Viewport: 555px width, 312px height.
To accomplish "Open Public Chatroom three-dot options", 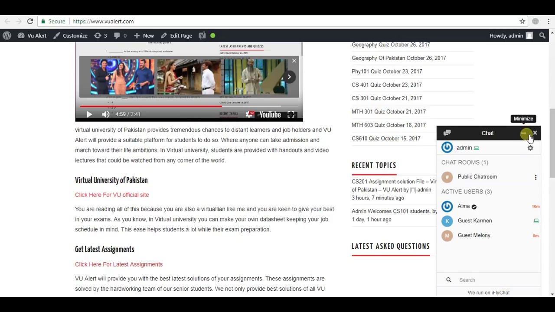I will pos(535,177).
